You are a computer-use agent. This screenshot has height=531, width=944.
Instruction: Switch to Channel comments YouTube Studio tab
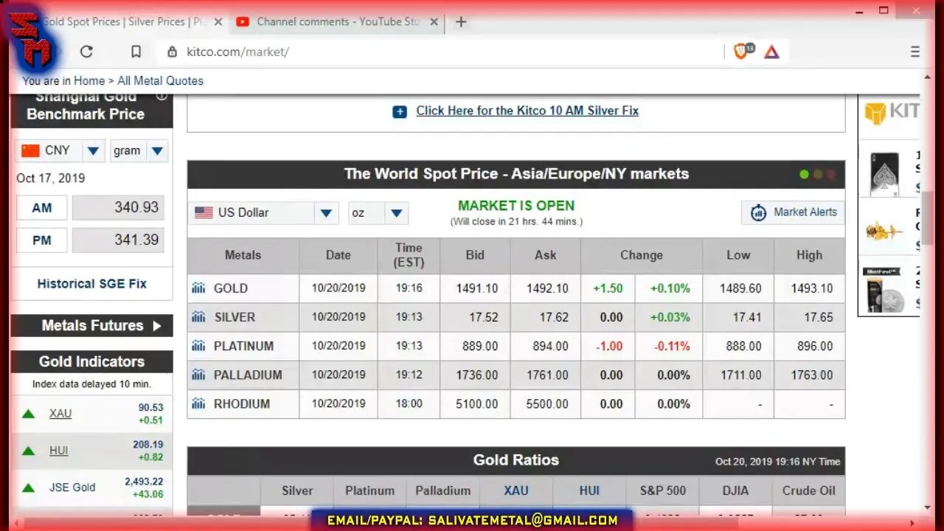click(x=339, y=21)
